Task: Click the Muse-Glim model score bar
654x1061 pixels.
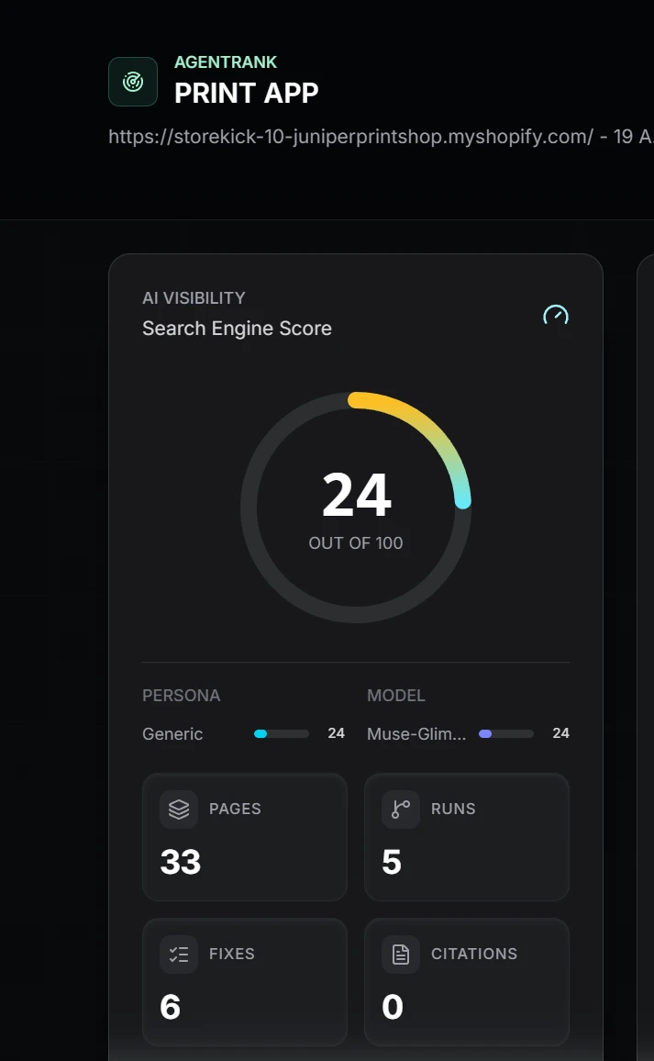Action: click(x=506, y=733)
